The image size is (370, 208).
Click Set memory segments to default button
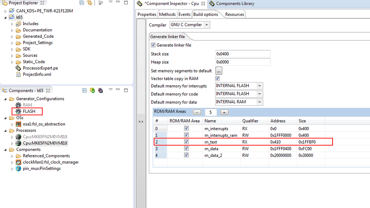click(219, 71)
